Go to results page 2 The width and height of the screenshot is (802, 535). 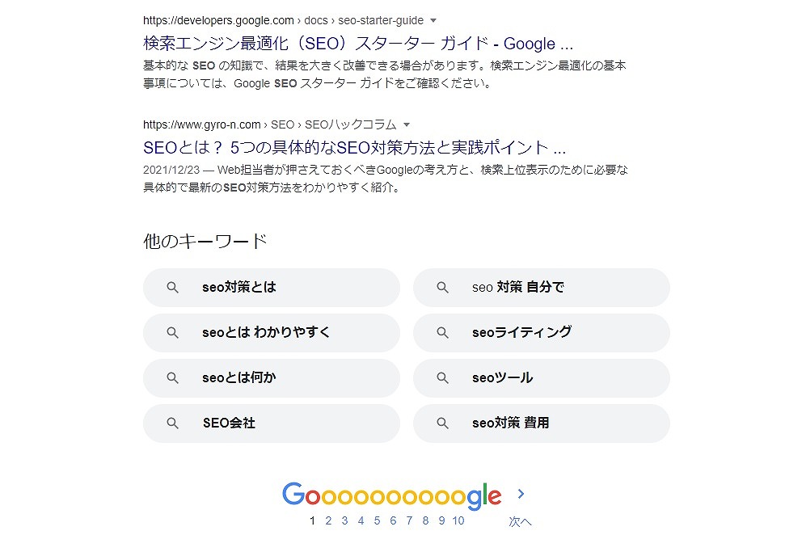[x=328, y=520]
